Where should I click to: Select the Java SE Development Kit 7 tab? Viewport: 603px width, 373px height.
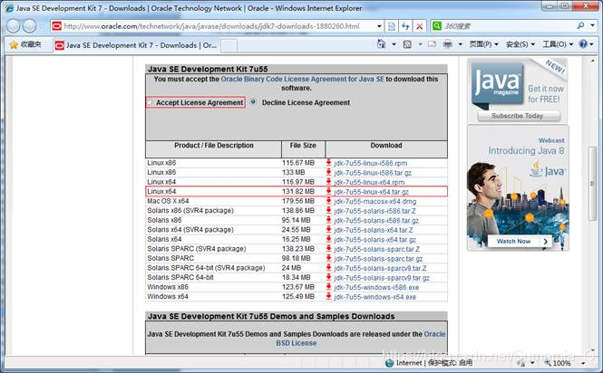point(136,45)
